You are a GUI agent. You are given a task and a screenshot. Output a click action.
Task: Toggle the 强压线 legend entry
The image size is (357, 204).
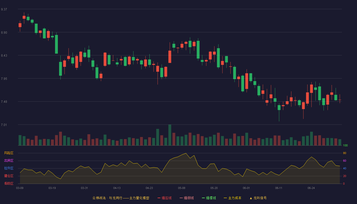pos(164,198)
